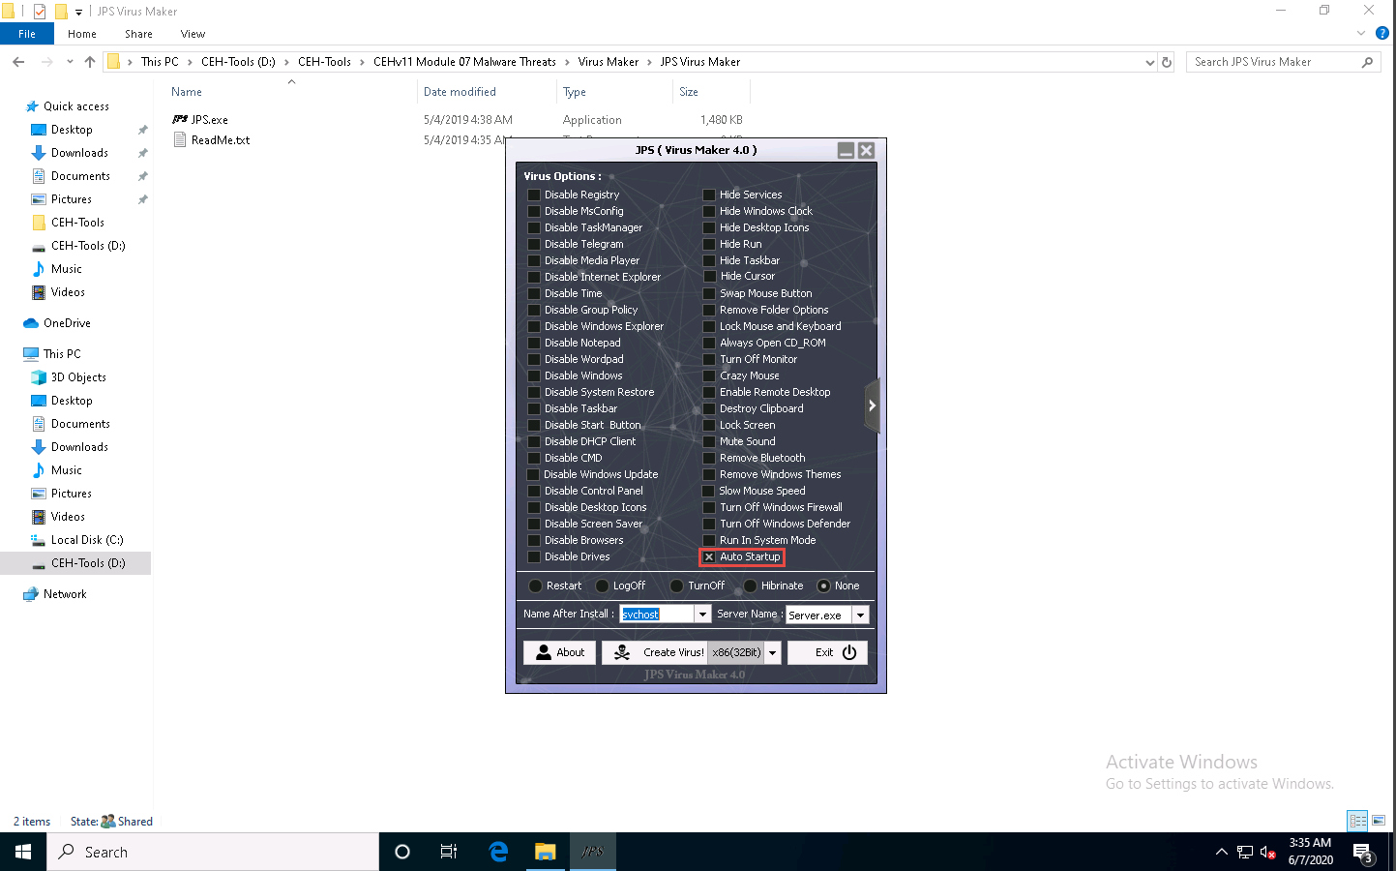Switch to details view icon at bottom right
The height and width of the screenshot is (871, 1396).
point(1357,821)
